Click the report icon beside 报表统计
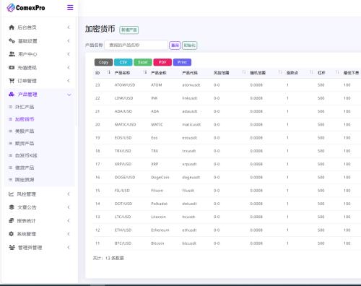The image size is (361, 286). tap(12, 221)
